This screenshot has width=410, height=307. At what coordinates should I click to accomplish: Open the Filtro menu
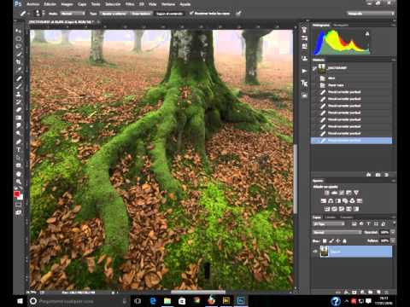click(x=130, y=4)
